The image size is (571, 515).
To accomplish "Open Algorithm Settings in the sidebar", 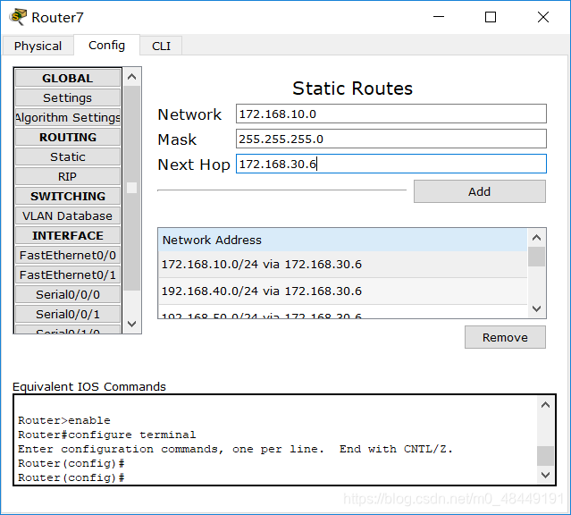I will 68,117.
